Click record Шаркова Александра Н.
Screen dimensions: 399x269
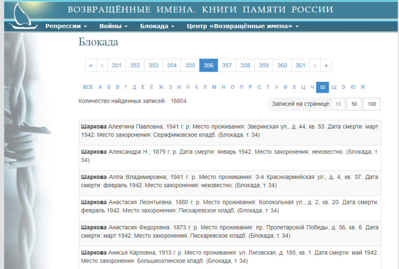click(230, 157)
